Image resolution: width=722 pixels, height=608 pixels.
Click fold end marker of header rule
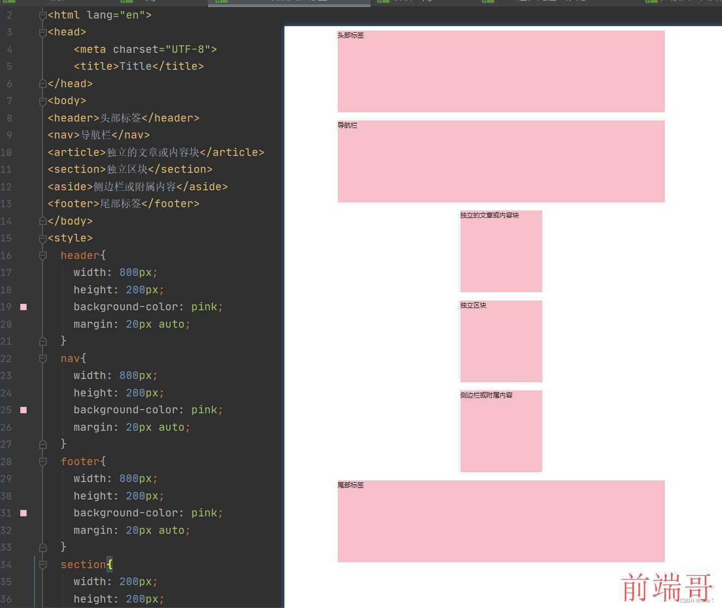coord(43,341)
